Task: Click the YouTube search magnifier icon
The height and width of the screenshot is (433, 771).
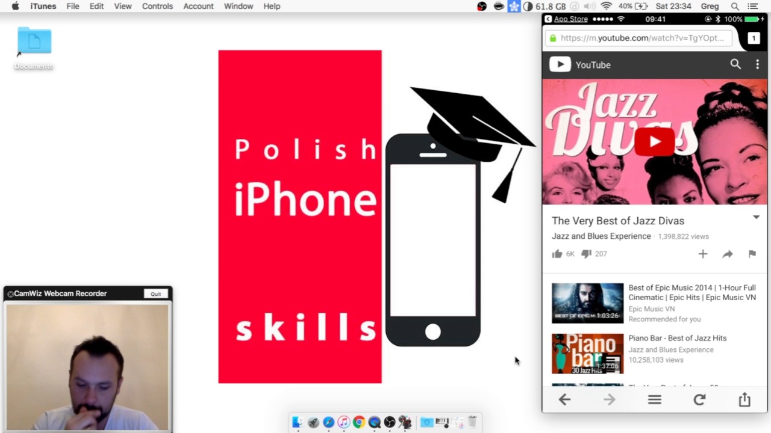Action: tap(735, 64)
